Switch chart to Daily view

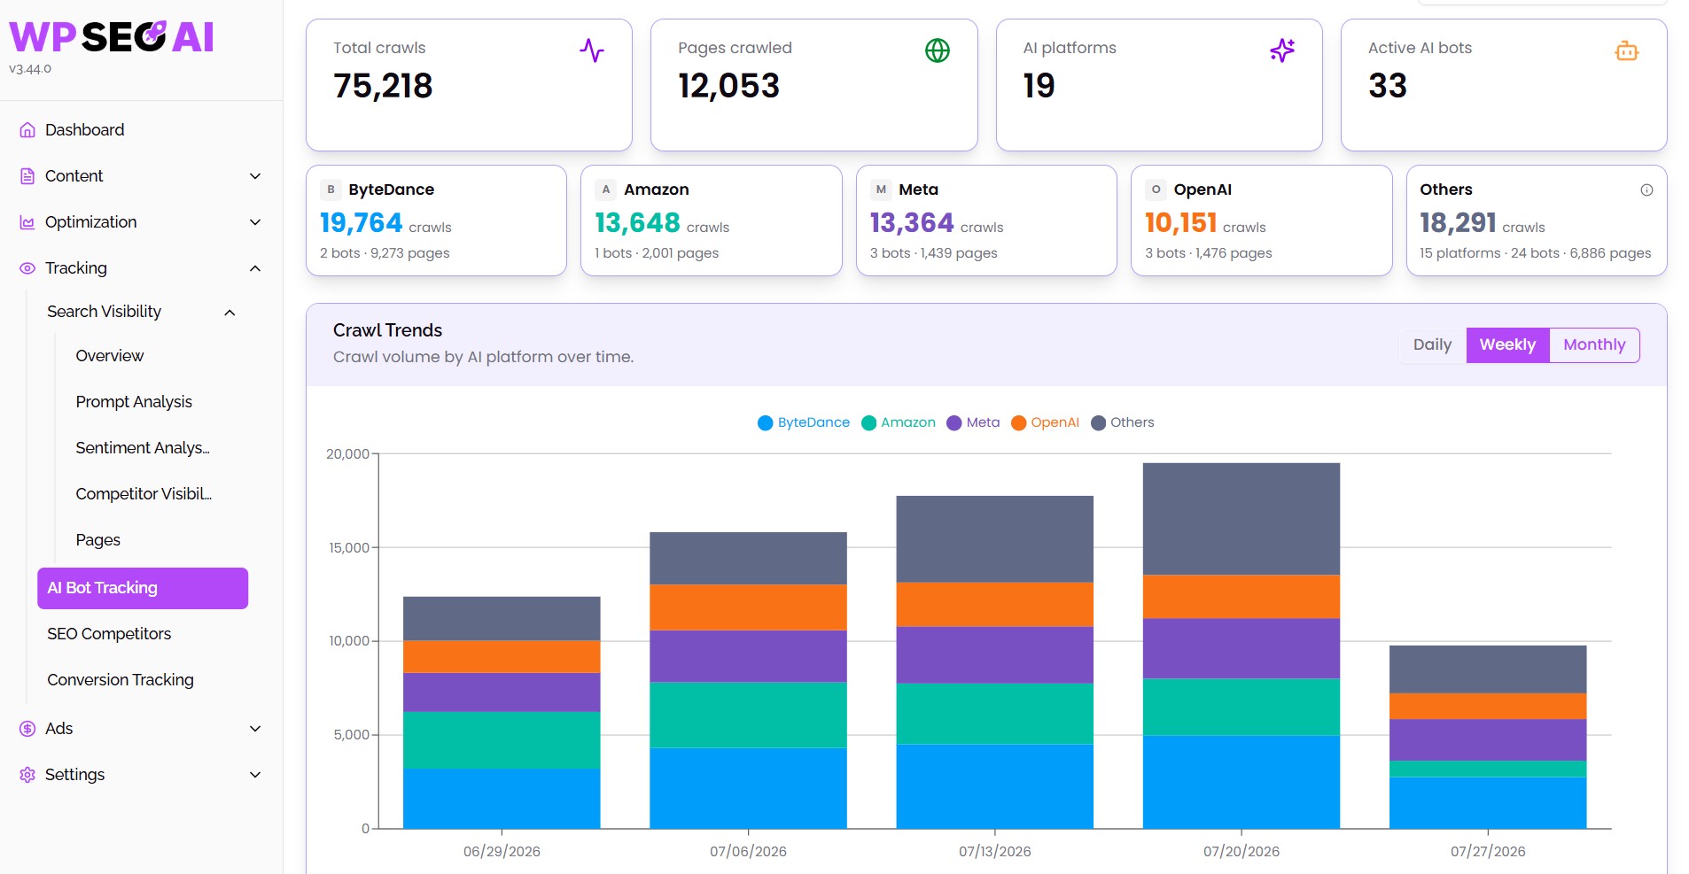pos(1432,344)
